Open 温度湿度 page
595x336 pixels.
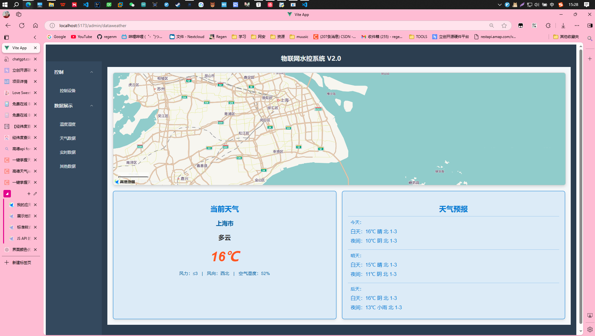(x=68, y=124)
